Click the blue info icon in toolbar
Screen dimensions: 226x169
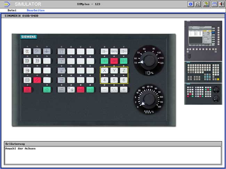point(190,4)
